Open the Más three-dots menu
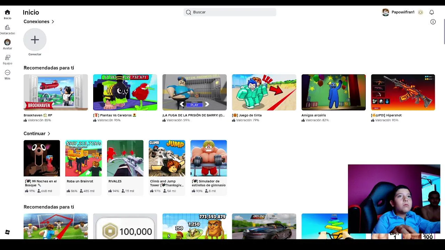The height and width of the screenshot is (250, 445). [x=7, y=73]
